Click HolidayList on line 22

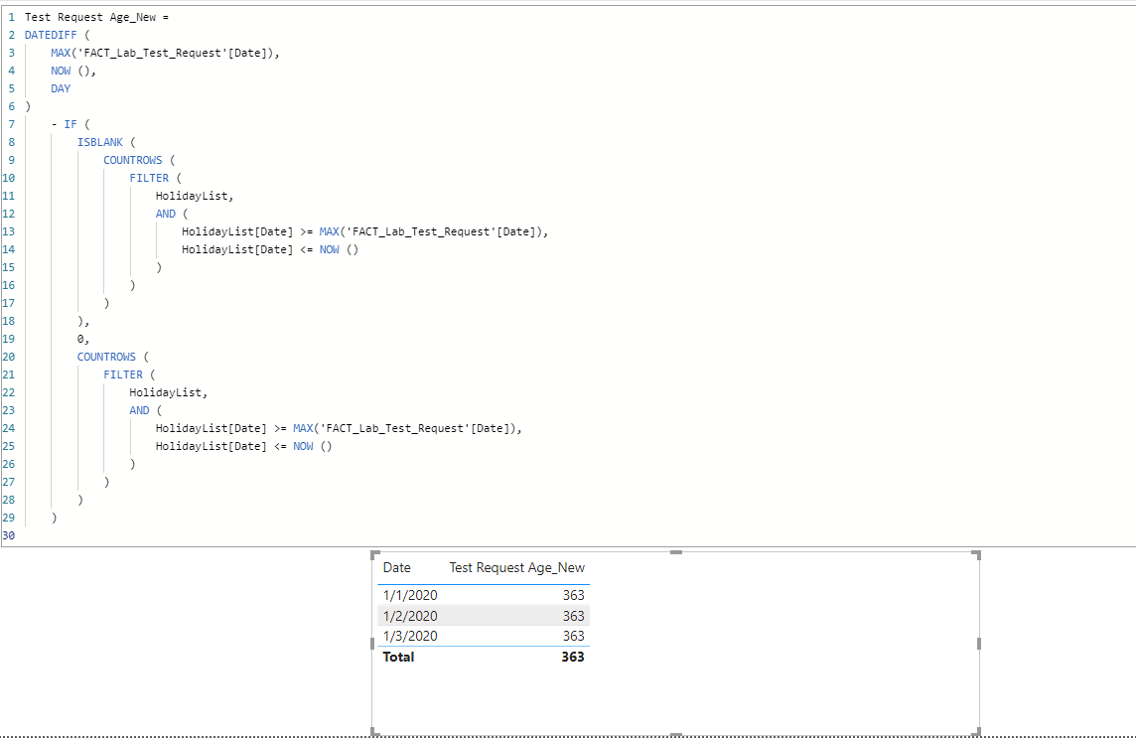tap(166, 392)
